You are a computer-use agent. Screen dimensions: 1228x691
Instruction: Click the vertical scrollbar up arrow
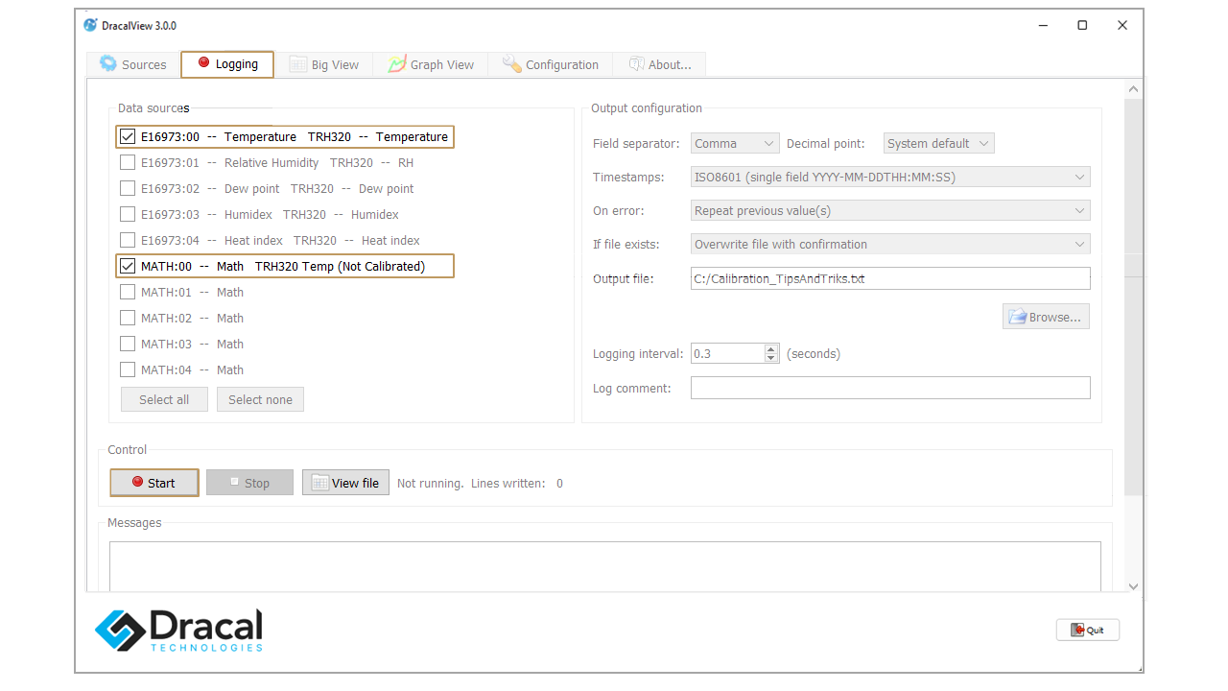click(1133, 89)
